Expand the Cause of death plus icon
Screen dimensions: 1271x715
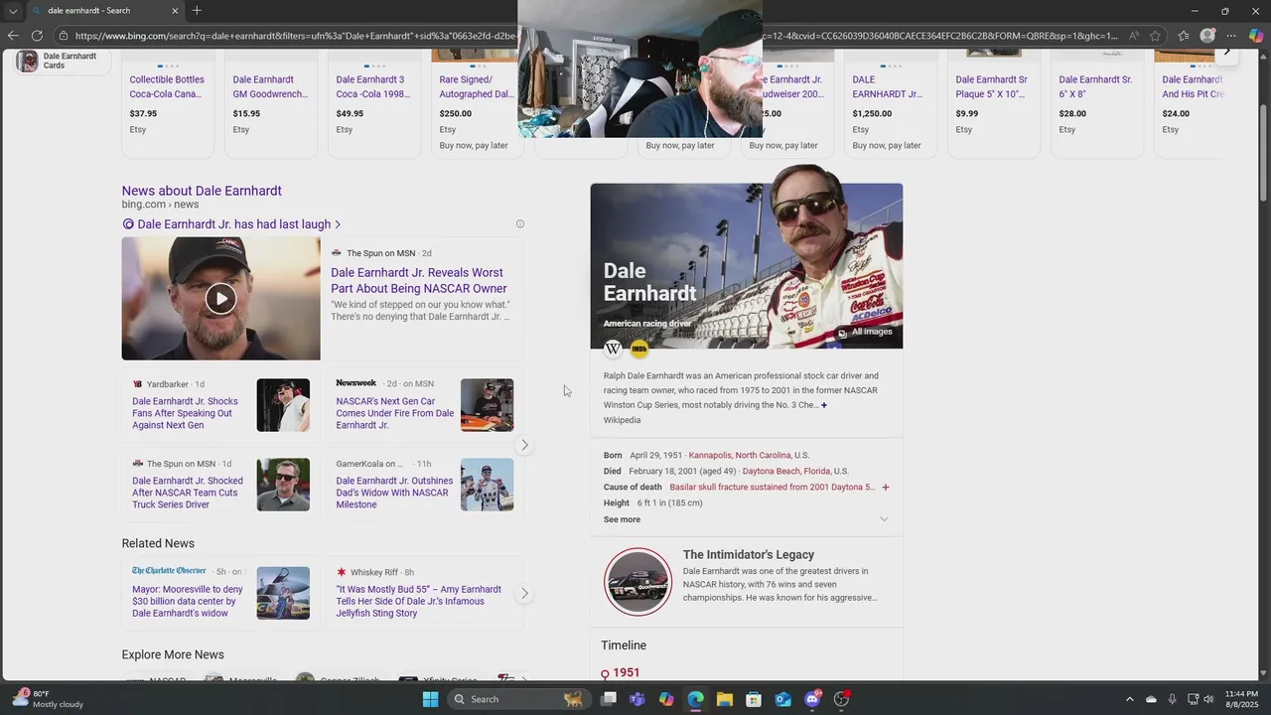click(x=886, y=488)
